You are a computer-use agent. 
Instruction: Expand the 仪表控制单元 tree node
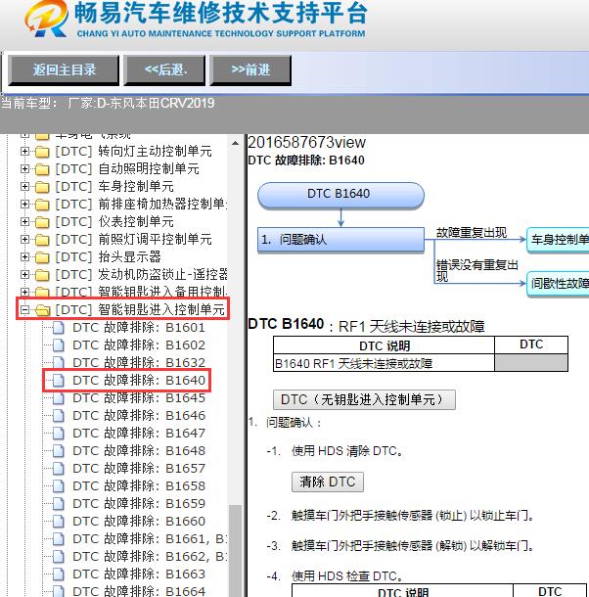pos(24,221)
